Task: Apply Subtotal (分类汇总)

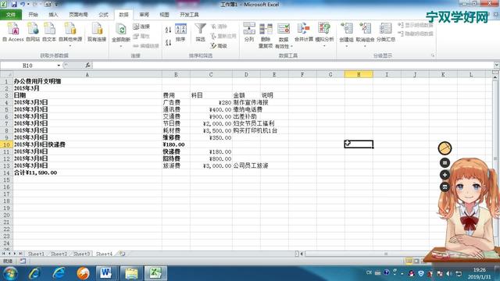Action: (x=385, y=33)
